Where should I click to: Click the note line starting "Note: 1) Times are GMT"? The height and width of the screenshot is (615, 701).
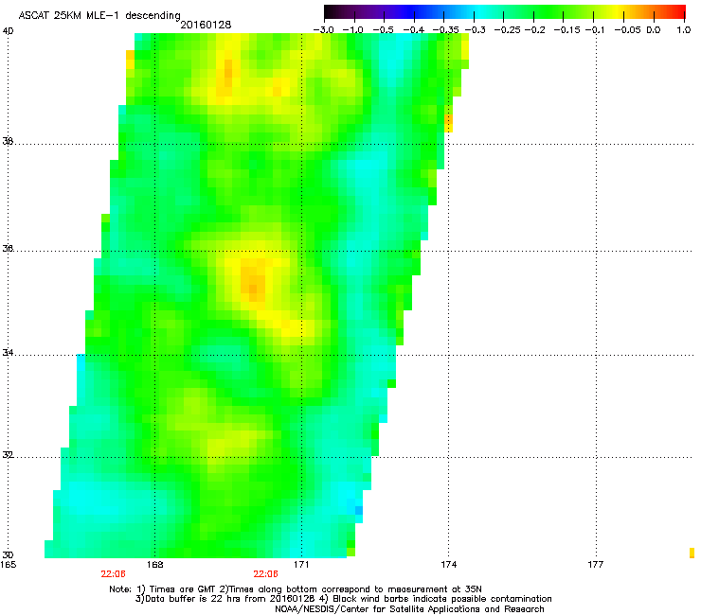coord(296,589)
